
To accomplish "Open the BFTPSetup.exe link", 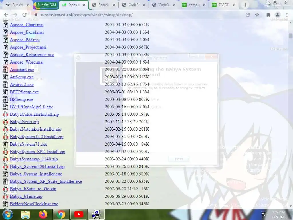I will 24,92.
